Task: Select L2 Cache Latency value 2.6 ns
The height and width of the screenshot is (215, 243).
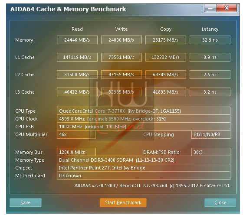Action: coord(210,75)
